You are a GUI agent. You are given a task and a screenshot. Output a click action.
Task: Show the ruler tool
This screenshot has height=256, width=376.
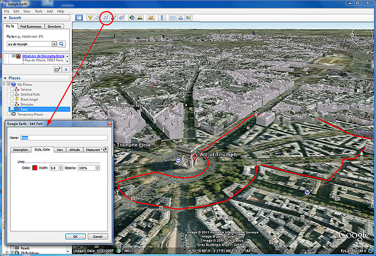coord(162,18)
